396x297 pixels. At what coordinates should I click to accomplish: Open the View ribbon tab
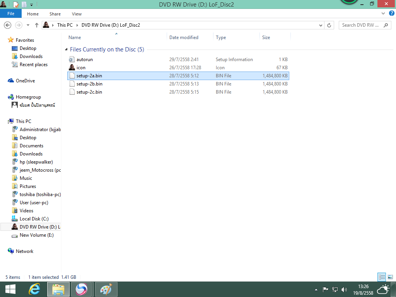point(77,14)
